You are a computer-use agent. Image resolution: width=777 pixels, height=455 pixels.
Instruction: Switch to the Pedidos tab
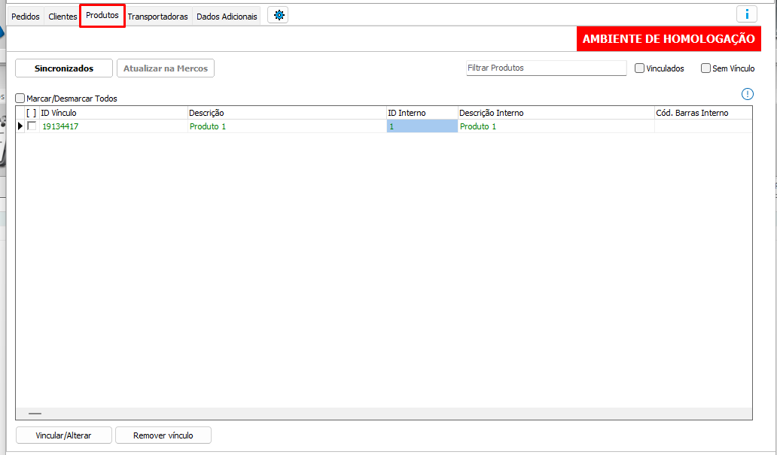(26, 17)
